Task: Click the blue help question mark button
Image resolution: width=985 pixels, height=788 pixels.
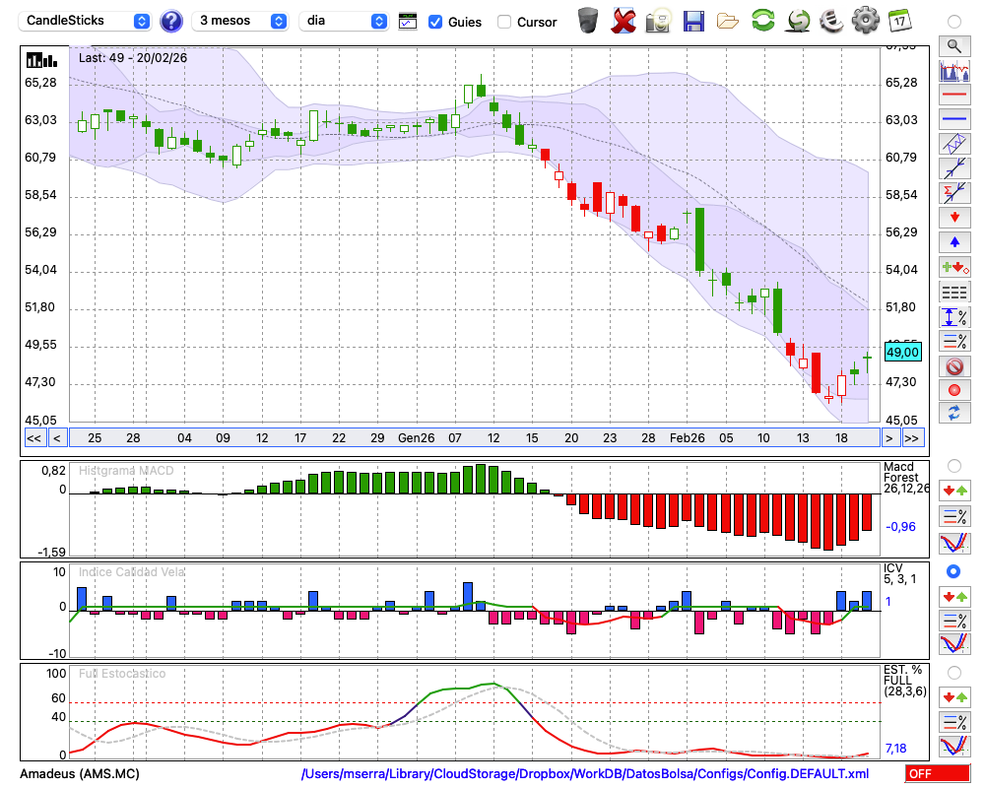Action: pos(171,21)
